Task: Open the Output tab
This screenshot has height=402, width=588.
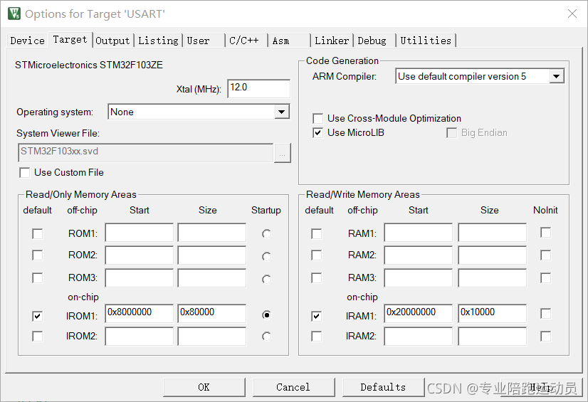Action: [x=112, y=41]
